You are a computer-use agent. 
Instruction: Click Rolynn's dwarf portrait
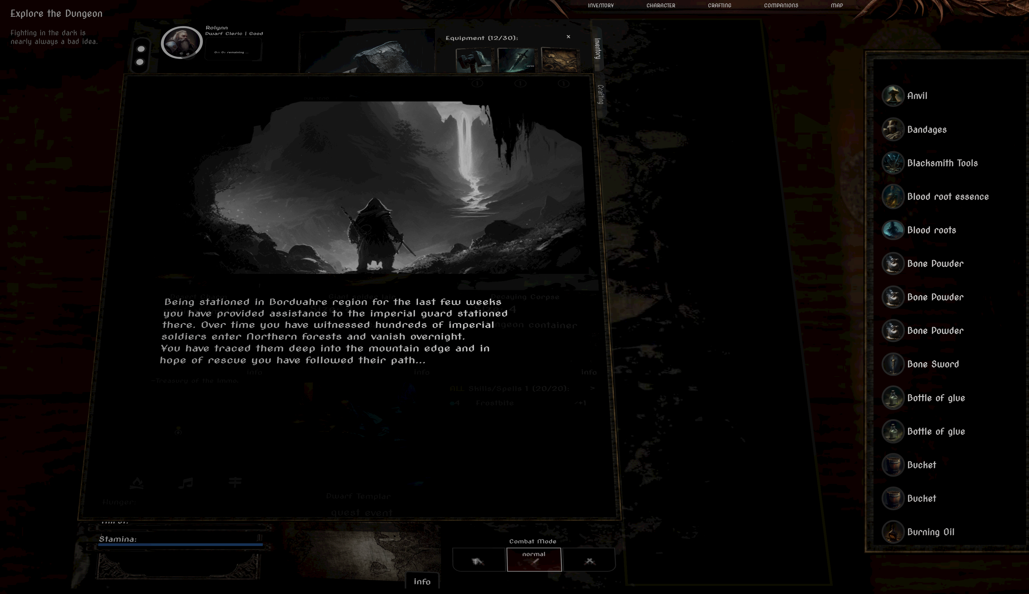click(x=182, y=42)
